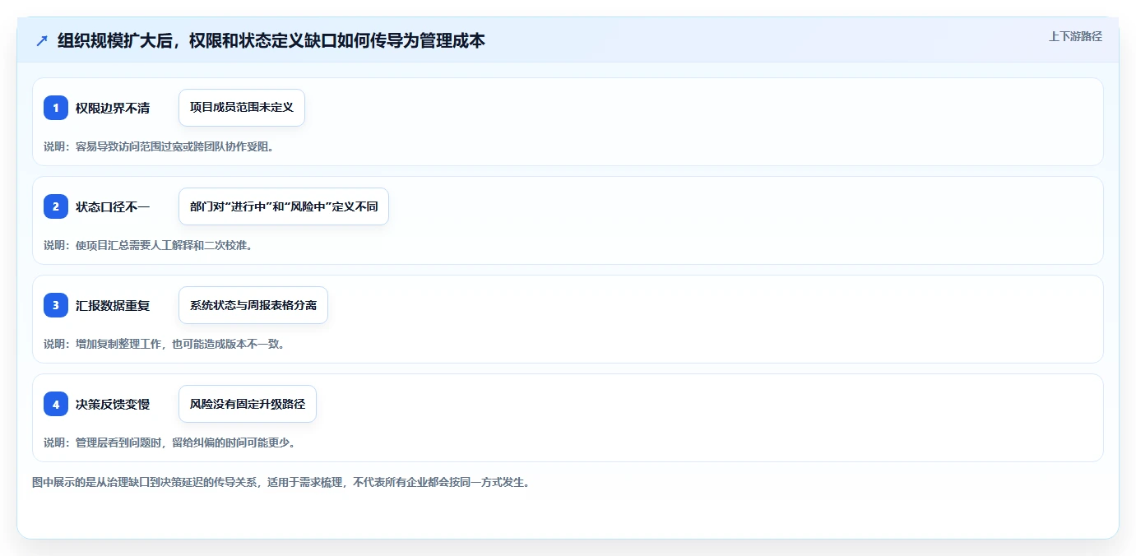The image size is (1136, 556).
Task: Click the step 2 number badge
Action: (x=56, y=206)
